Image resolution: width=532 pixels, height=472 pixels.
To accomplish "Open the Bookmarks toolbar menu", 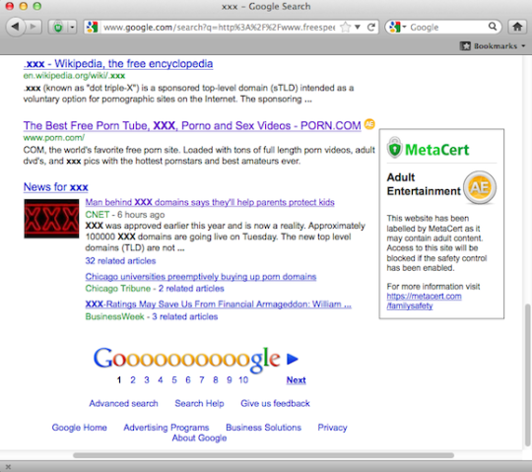I will click(493, 45).
